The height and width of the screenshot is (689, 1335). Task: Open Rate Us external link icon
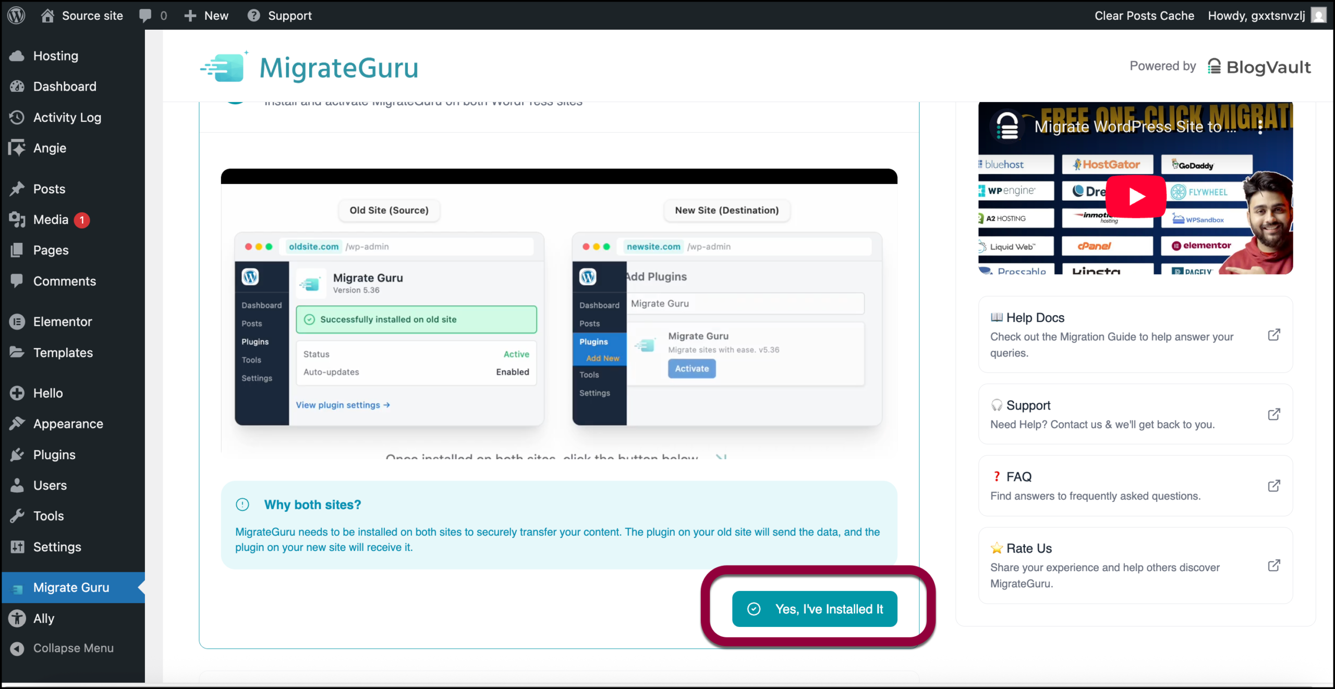coord(1273,565)
